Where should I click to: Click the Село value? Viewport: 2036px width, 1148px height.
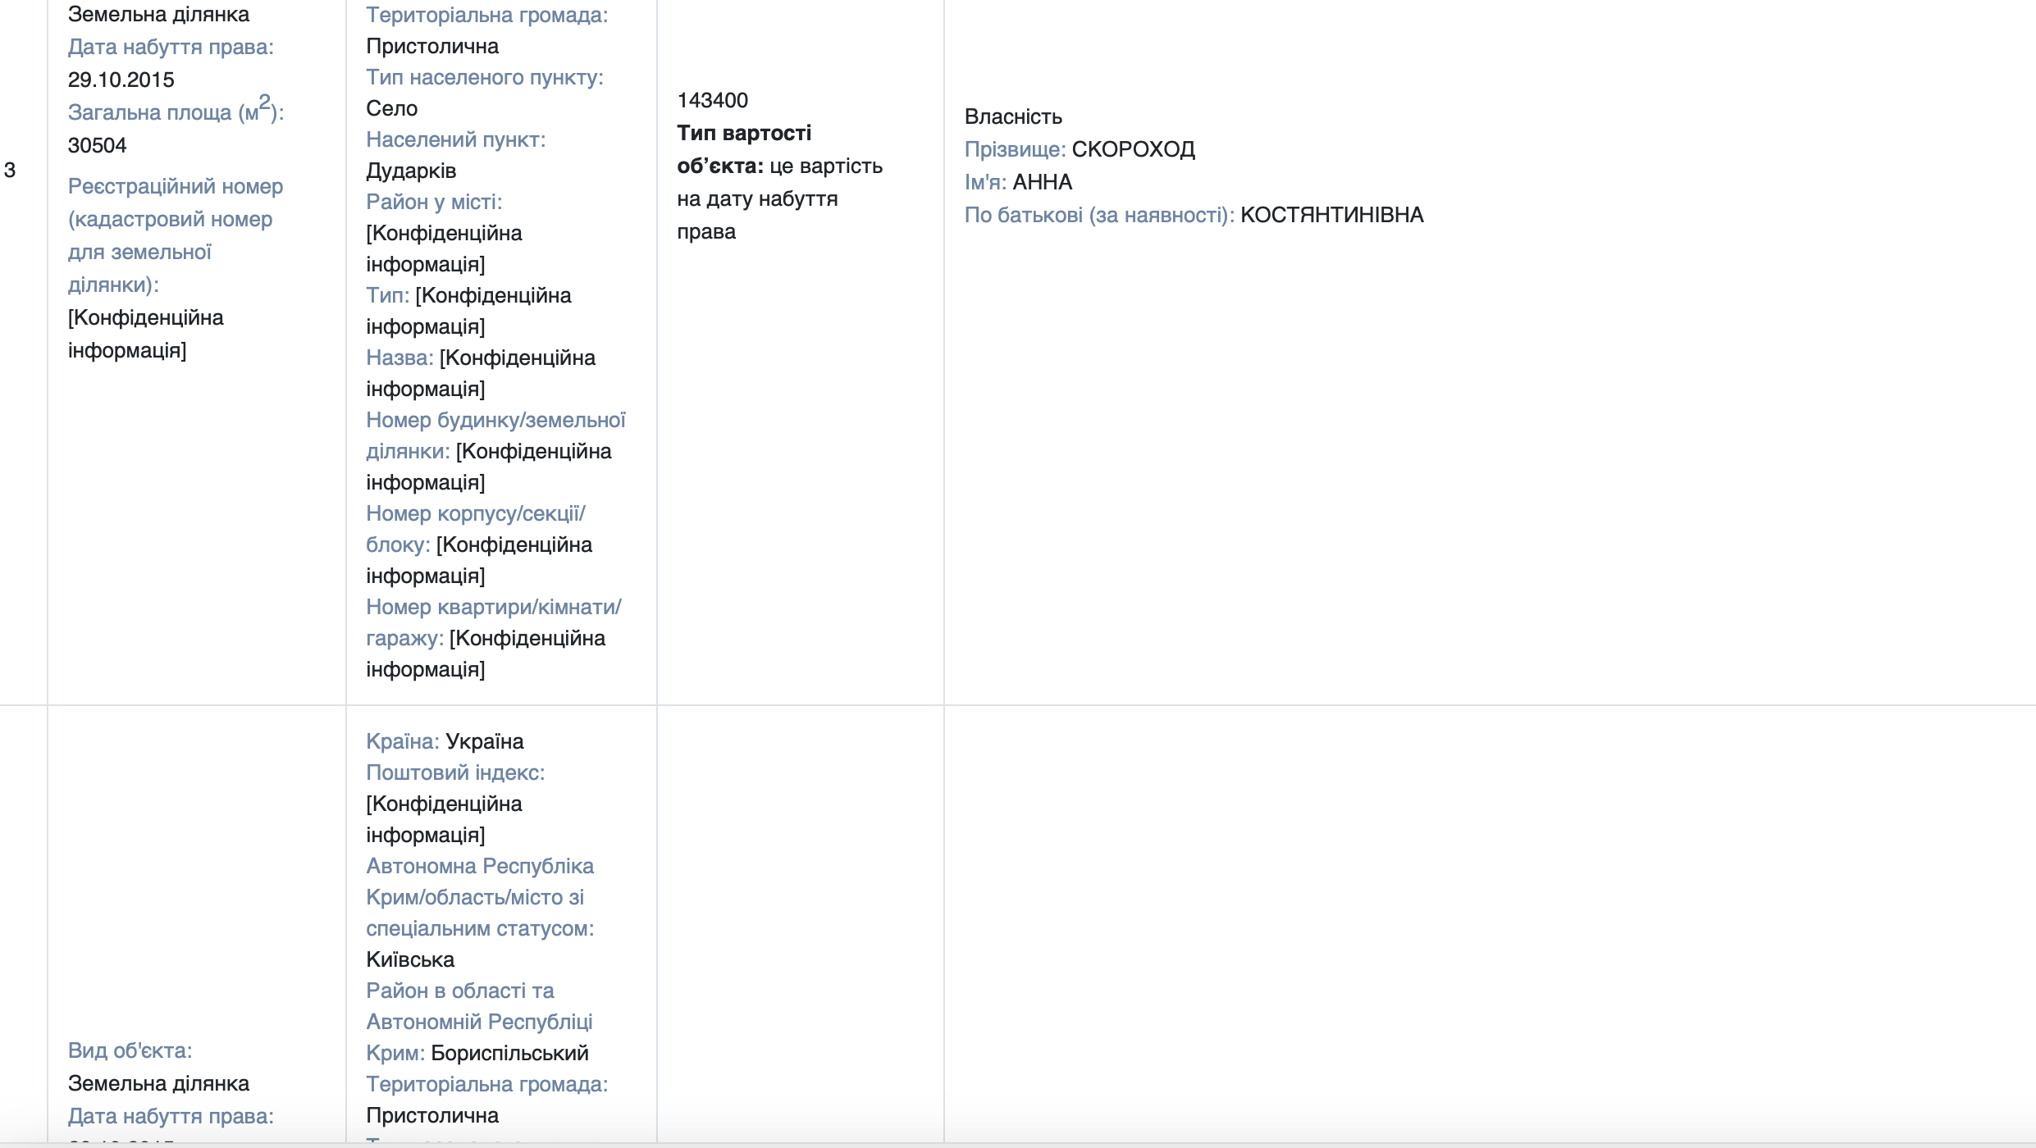pyautogui.click(x=391, y=108)
